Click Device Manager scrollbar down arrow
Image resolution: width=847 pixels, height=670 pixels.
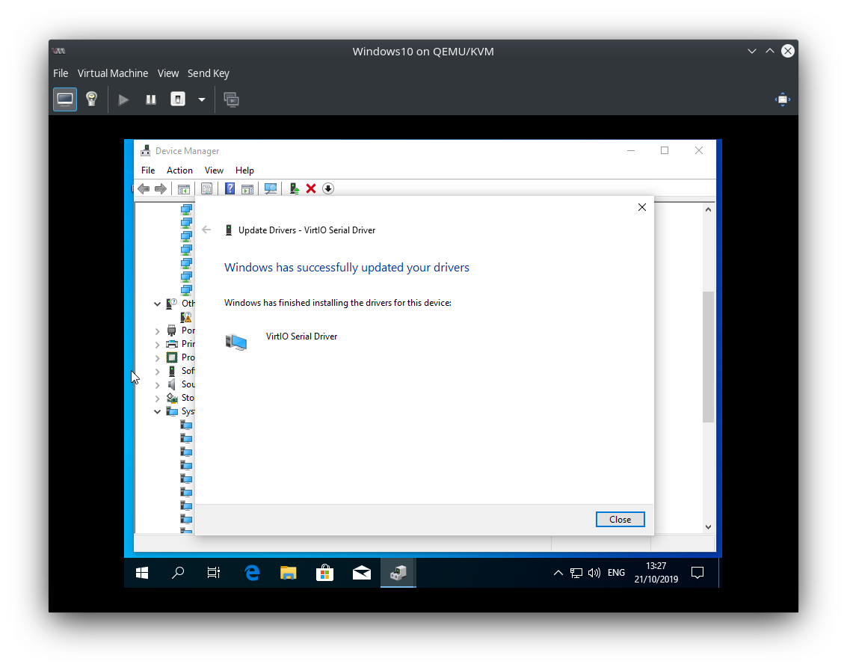[x=708, y=527]
